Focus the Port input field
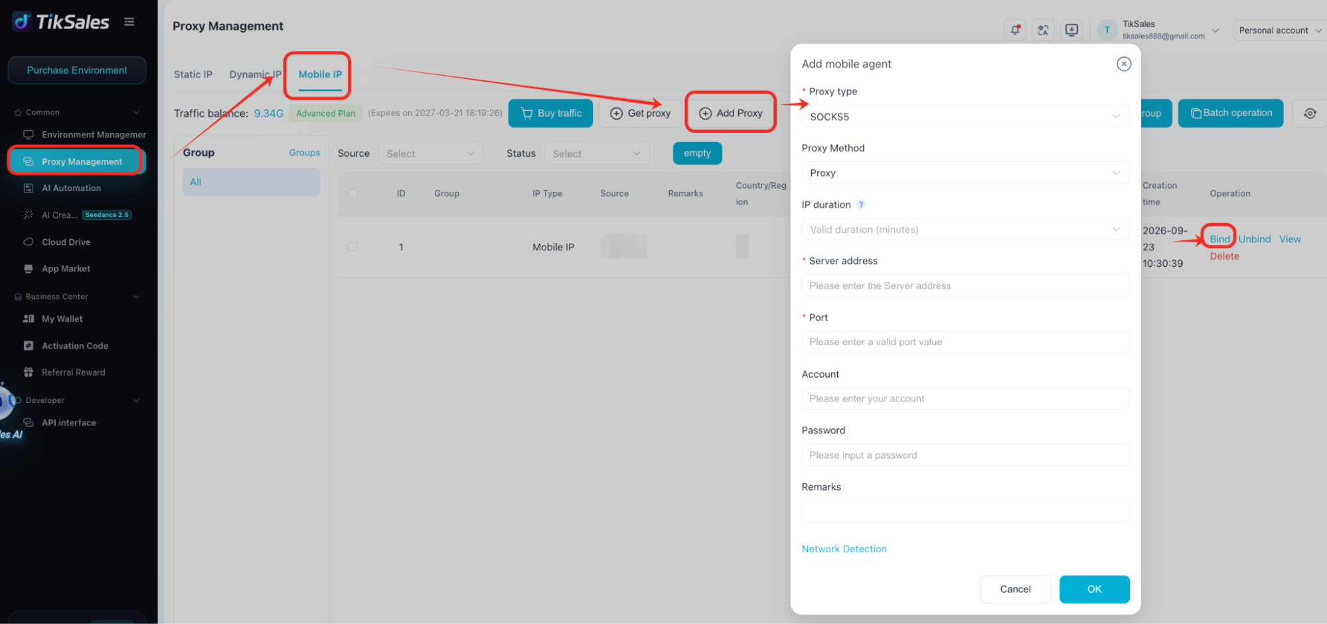The height and width of the screenshot is (624, 1327). tap(965, 343)
